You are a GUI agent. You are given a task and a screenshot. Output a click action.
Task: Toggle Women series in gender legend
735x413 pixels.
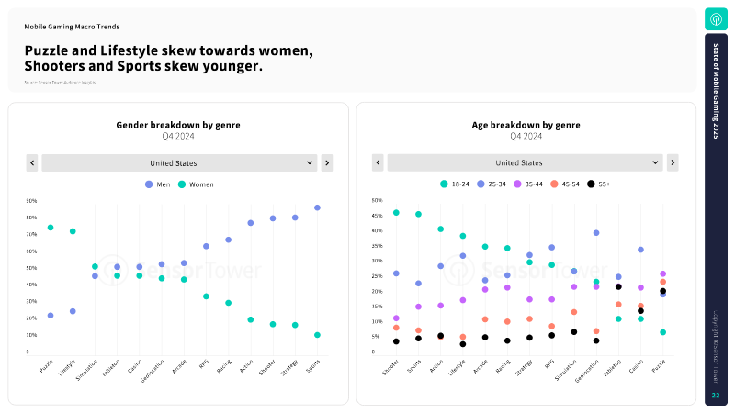pyautogui.click(x=196, y=184)
